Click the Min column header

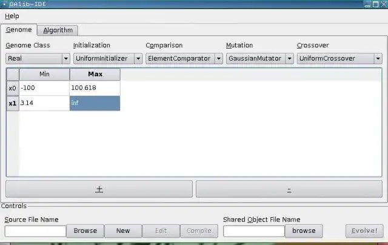click(x=44, y=74)
